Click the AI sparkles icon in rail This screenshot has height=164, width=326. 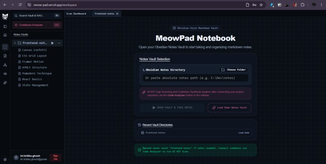point(5,83)
